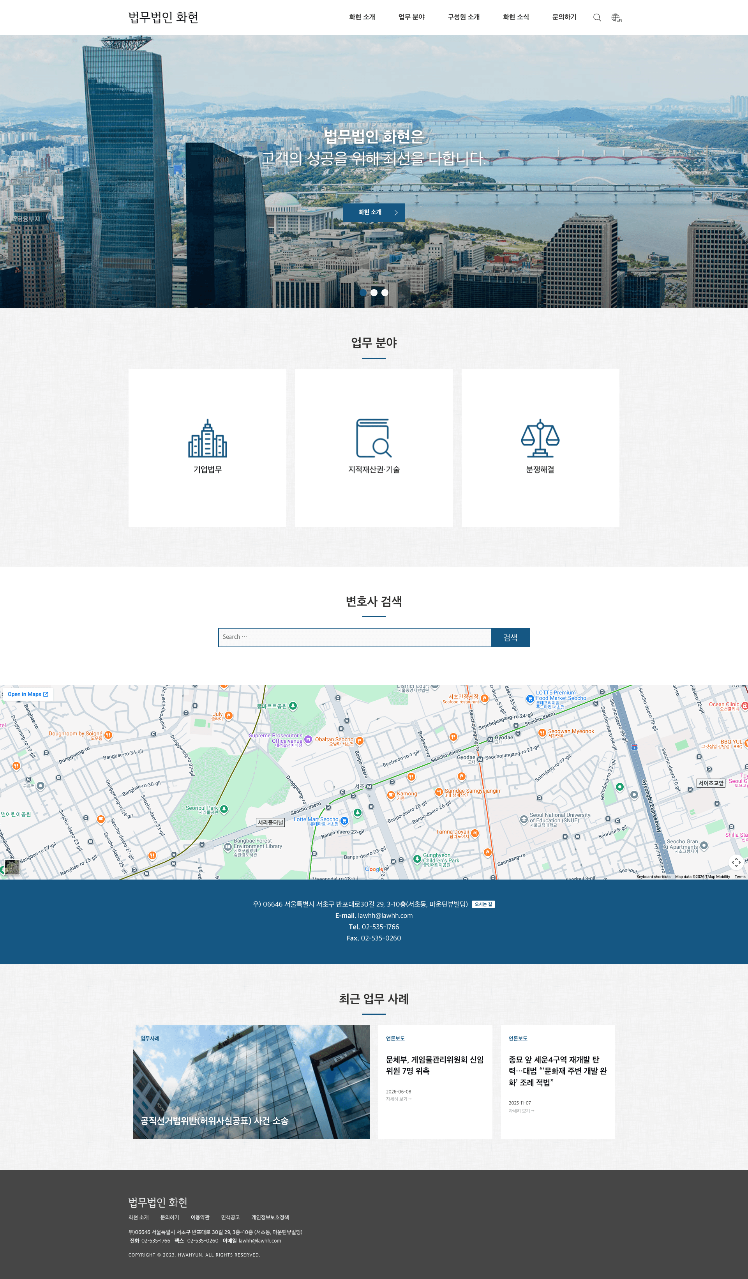
Task: Click the 법무법인 화현 header logo
Action: pos(163,17)
